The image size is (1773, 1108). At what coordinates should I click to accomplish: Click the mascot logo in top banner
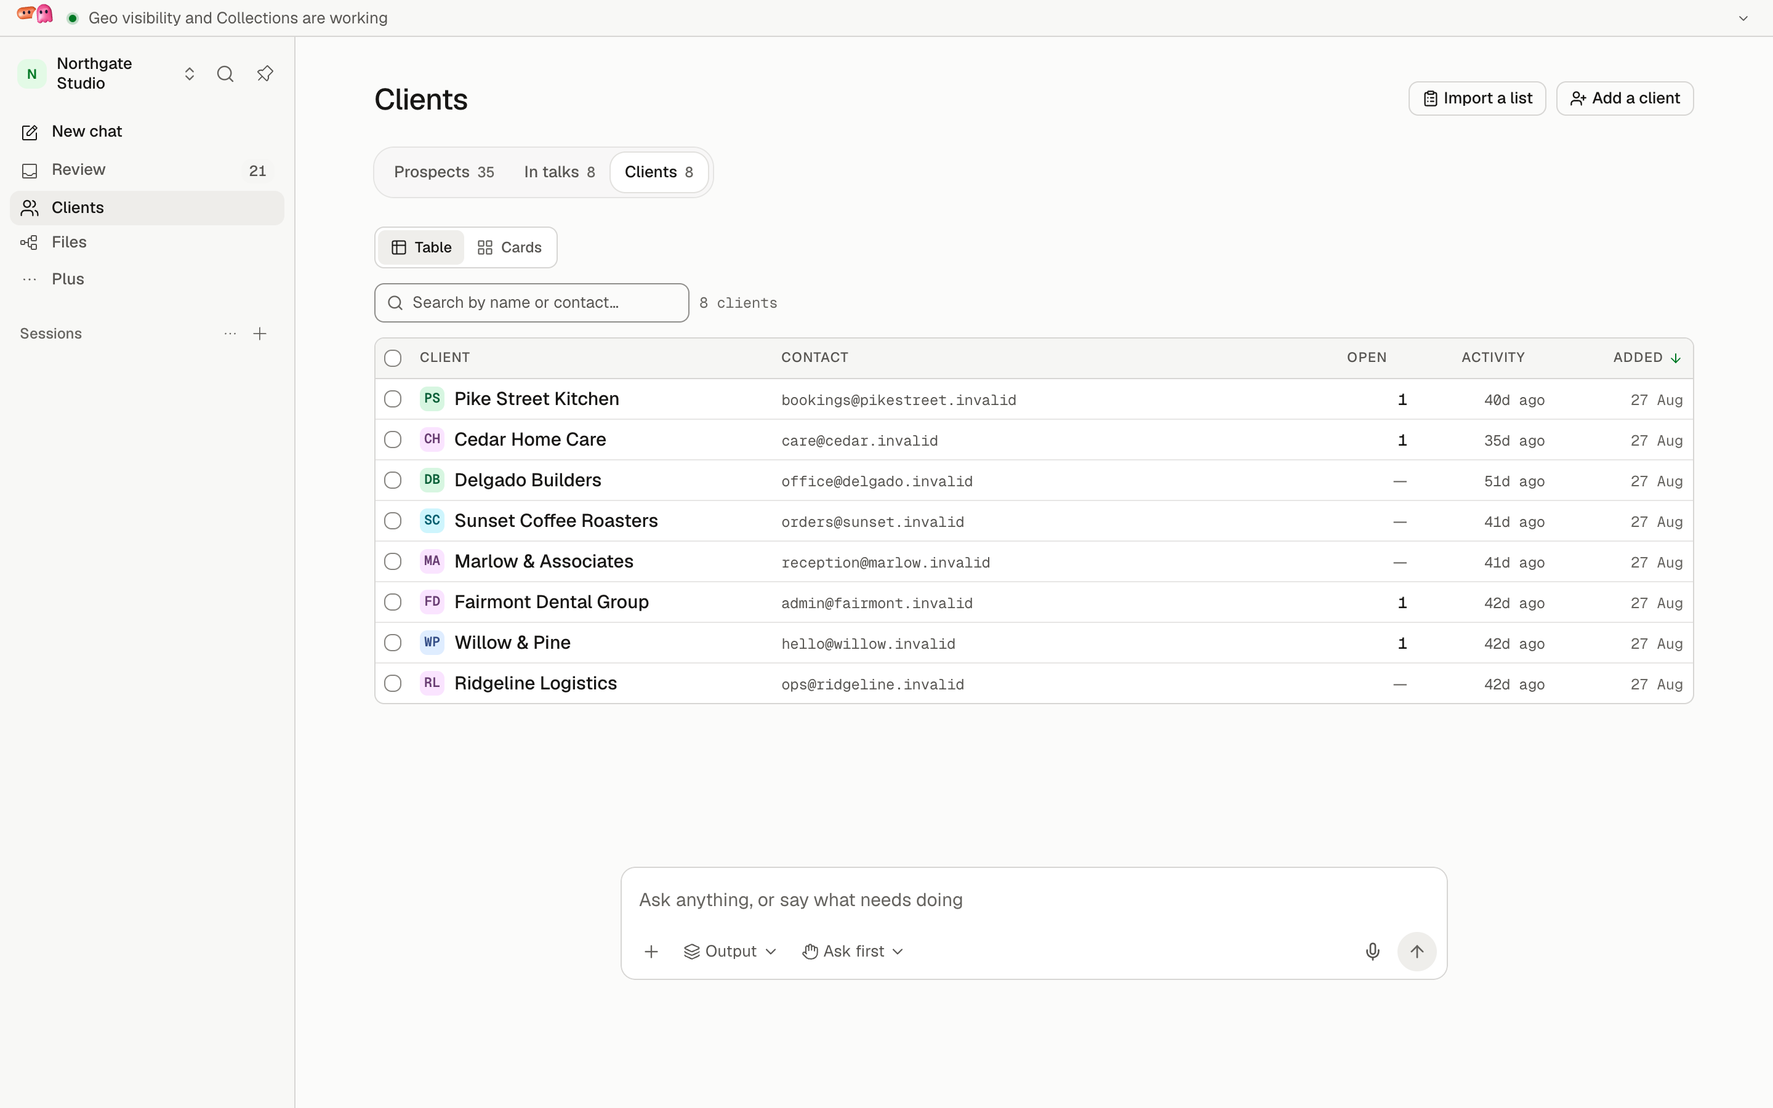35,14
